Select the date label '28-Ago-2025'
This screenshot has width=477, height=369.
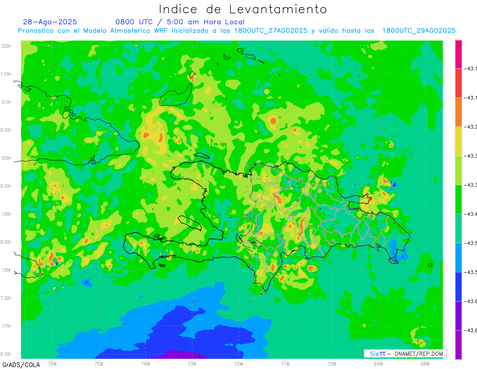50,22
